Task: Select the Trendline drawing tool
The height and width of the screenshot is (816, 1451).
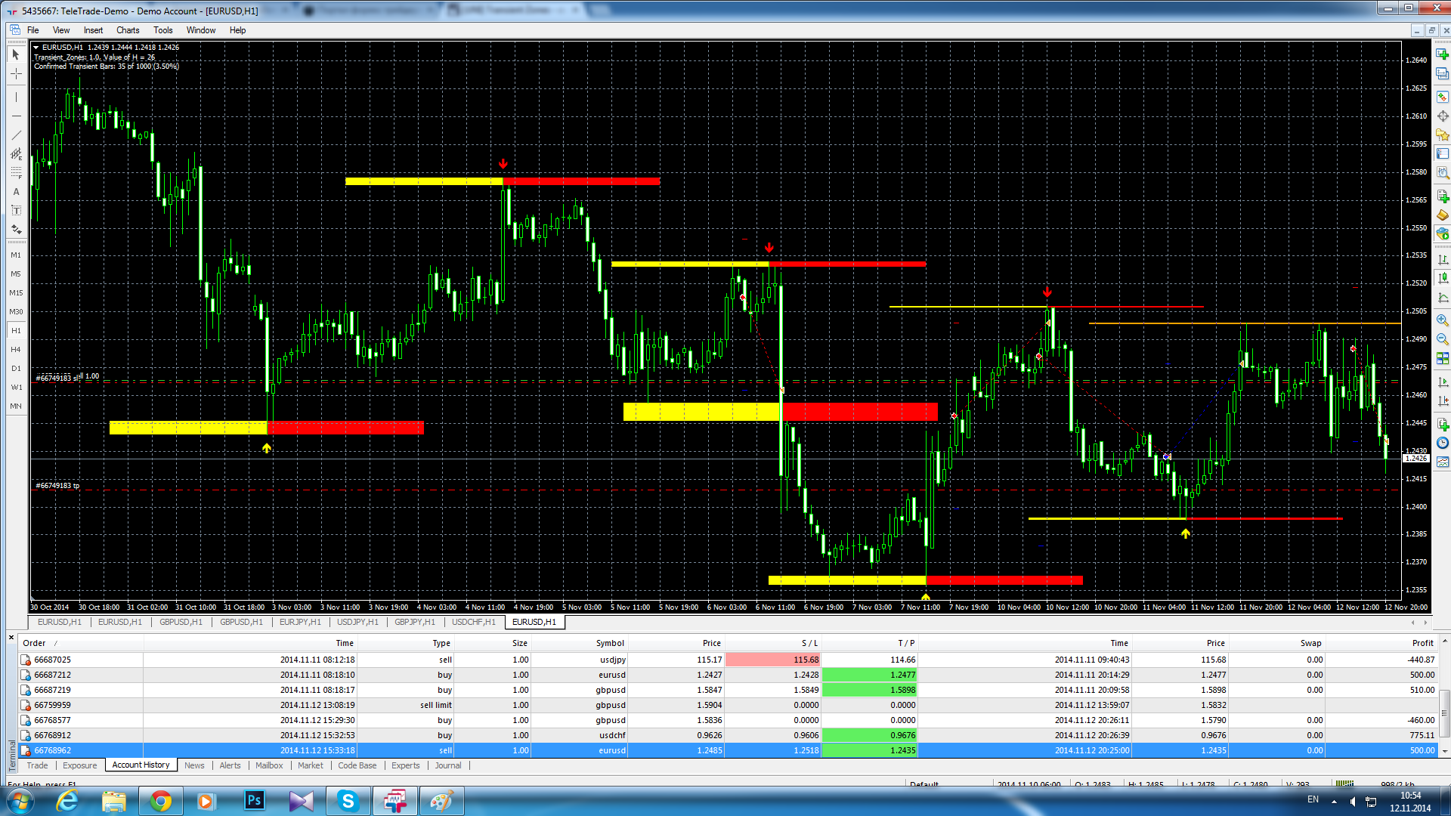Action: coord(16,134)
